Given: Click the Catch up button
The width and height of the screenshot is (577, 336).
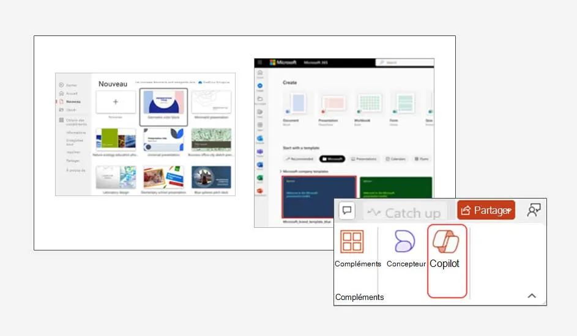Looking at the screenshot, I should tap(405, 213).
